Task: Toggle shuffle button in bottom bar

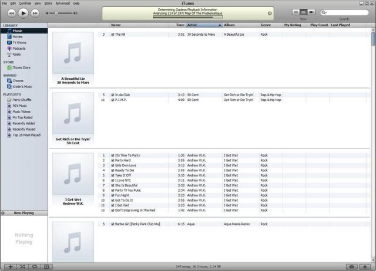Action: [x=22, y=267]
